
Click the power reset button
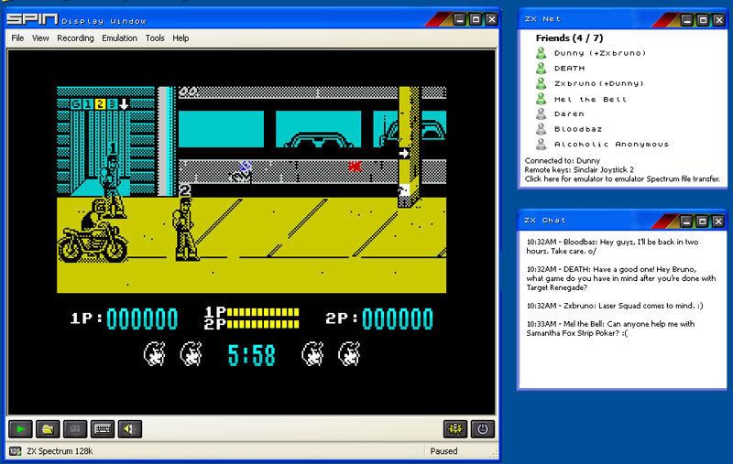click(x=483, y=428)
